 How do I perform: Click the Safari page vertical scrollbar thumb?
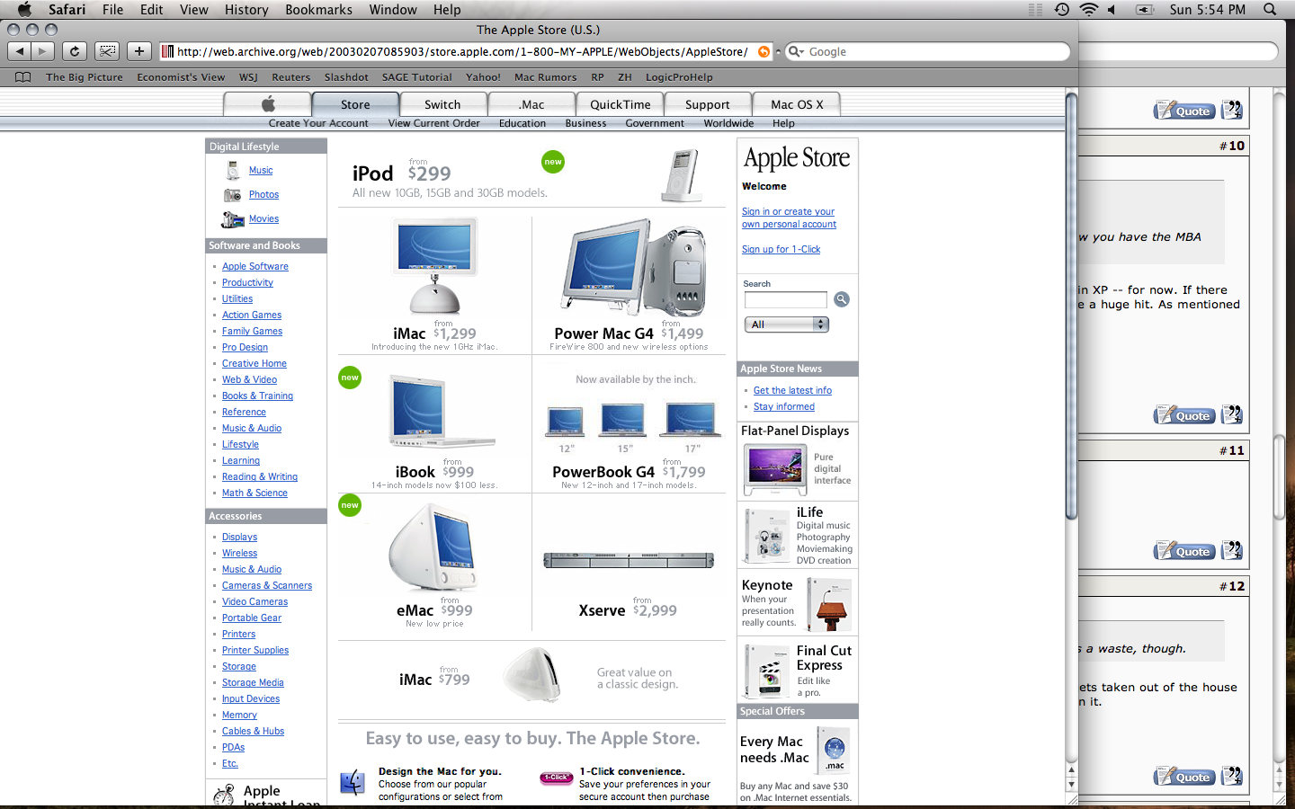[1071, 306]
